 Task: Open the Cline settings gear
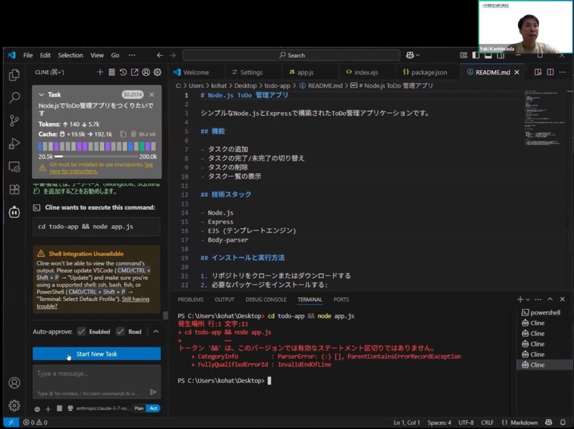(158, 72)
